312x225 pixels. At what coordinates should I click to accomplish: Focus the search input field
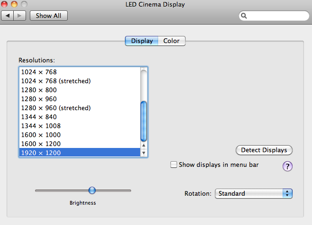coord(277,16)
